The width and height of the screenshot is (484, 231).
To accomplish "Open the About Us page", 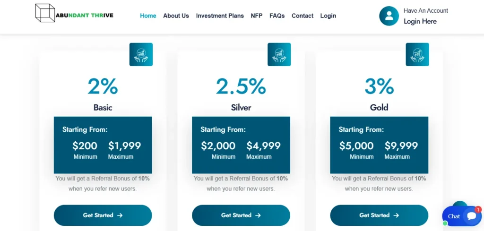I will (176, 16).
